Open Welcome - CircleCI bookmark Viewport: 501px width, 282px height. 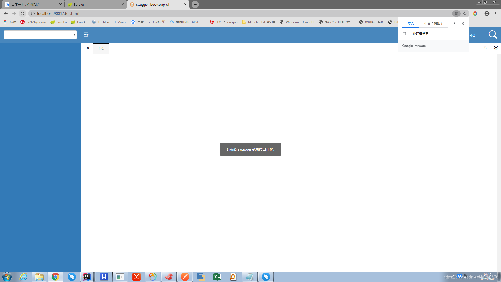(x=297, y=22)
